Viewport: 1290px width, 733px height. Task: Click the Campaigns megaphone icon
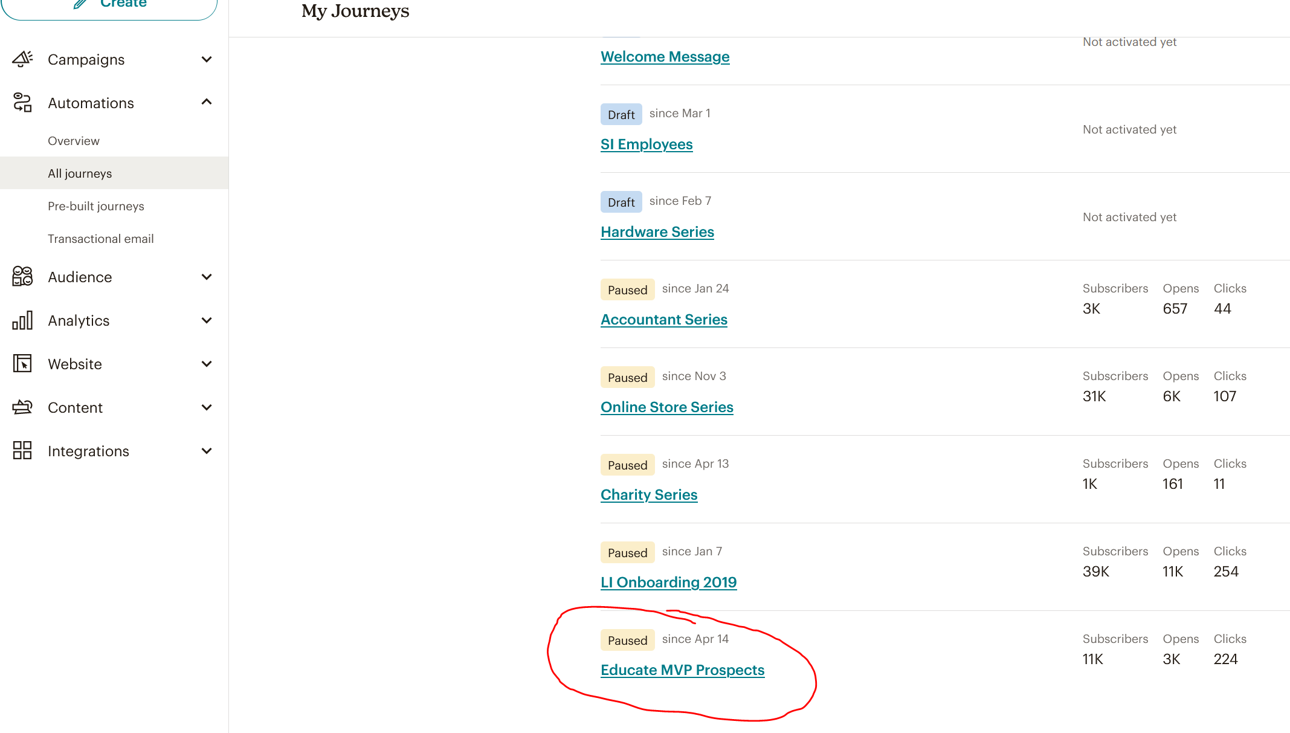(22, 59)
